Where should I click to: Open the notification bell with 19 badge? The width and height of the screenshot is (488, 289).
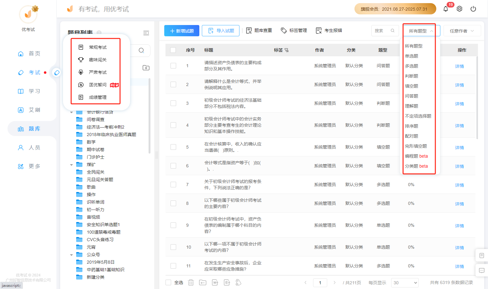point(446,9)
